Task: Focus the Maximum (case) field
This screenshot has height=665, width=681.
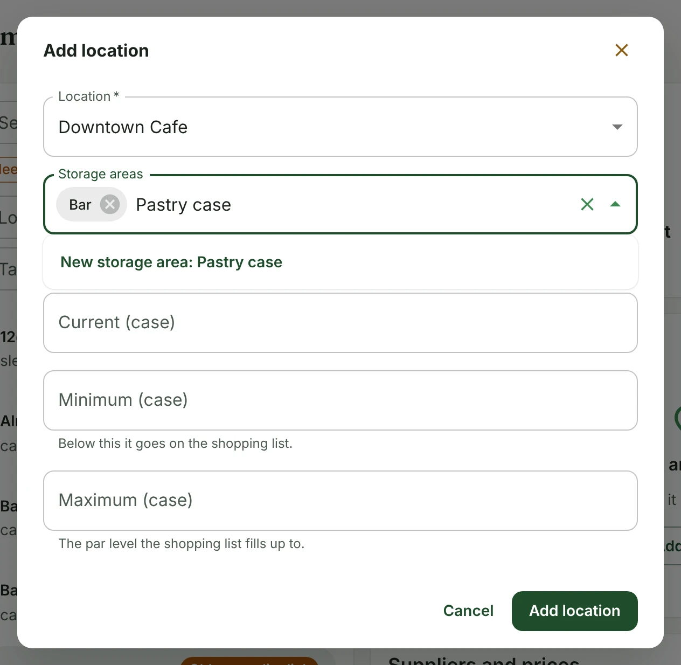Action: pos(340,501)
